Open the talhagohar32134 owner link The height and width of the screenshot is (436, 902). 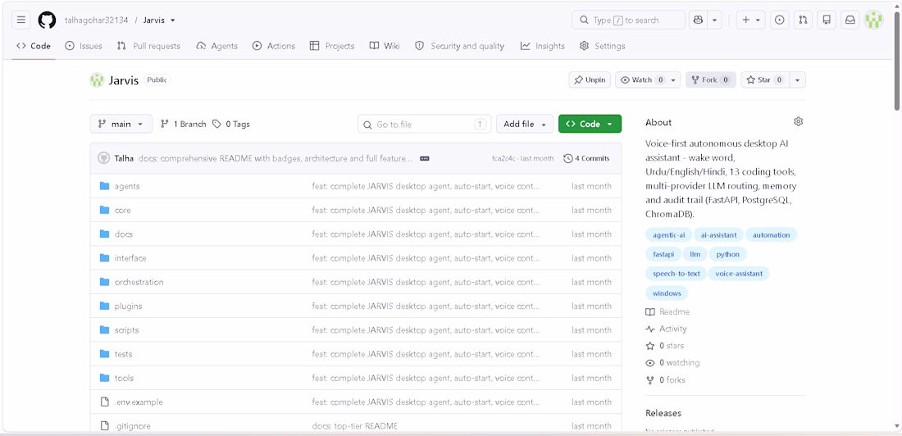click(98, 20)
